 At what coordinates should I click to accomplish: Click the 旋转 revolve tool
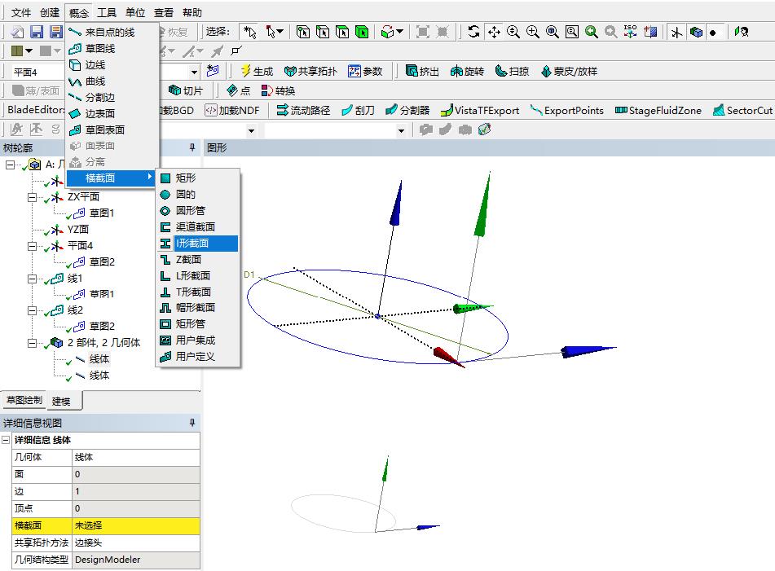pos(467,71)
